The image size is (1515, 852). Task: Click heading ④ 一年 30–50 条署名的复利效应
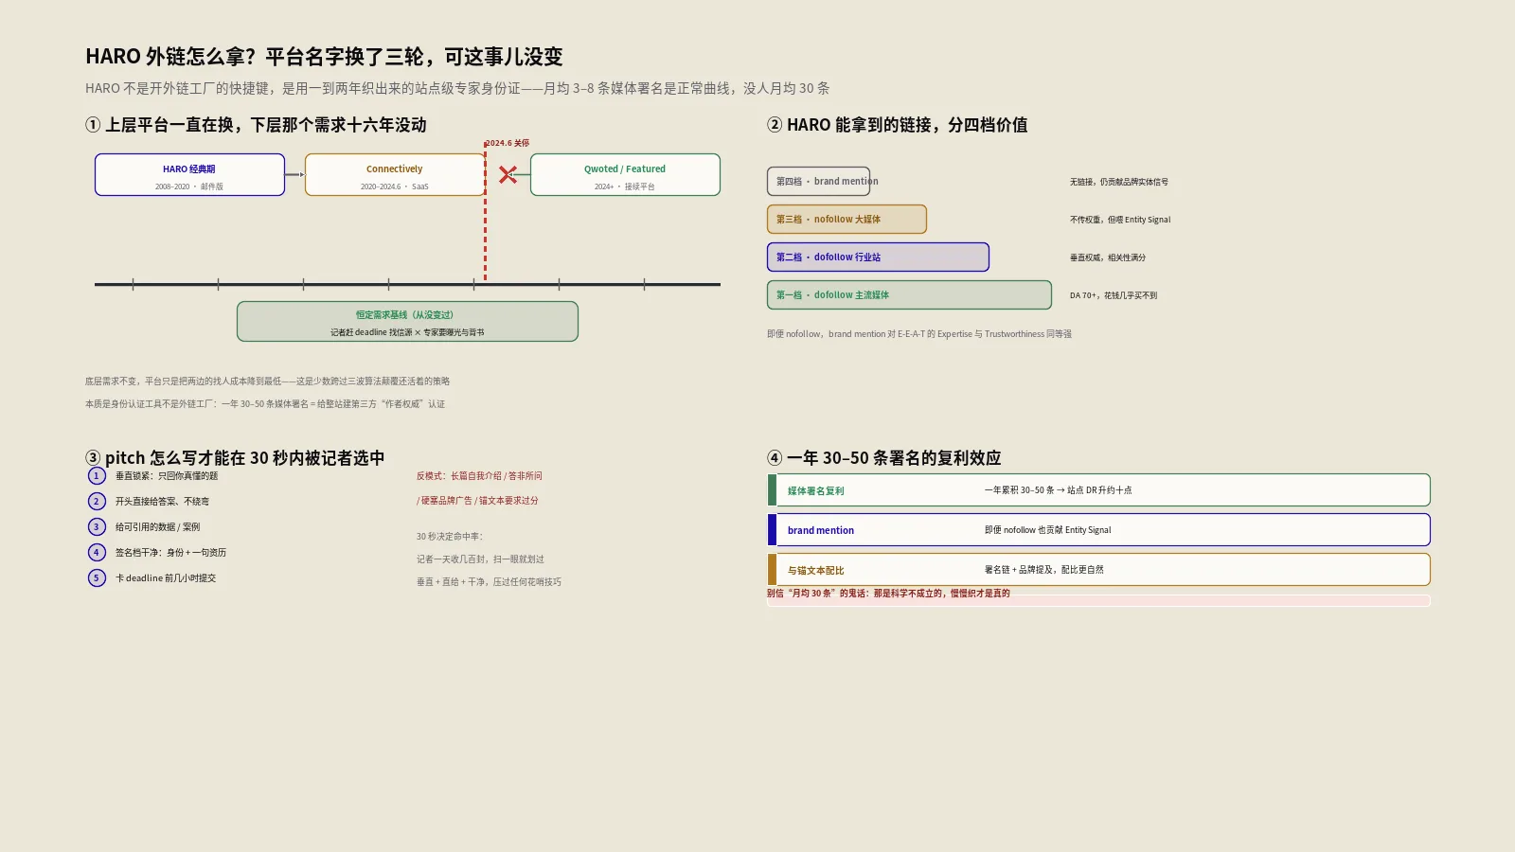tap(884, 458)
